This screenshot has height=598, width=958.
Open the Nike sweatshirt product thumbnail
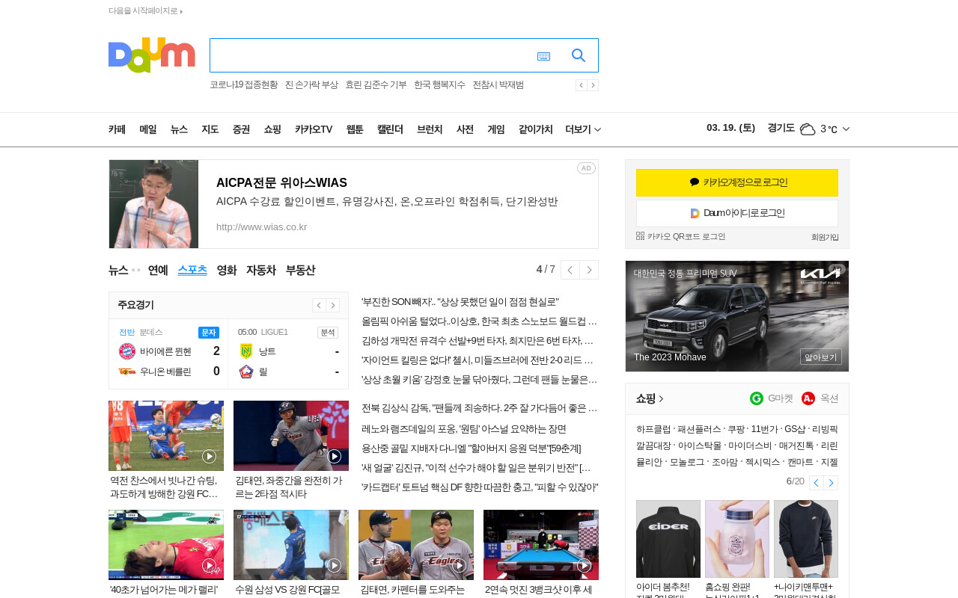[806, 539]
